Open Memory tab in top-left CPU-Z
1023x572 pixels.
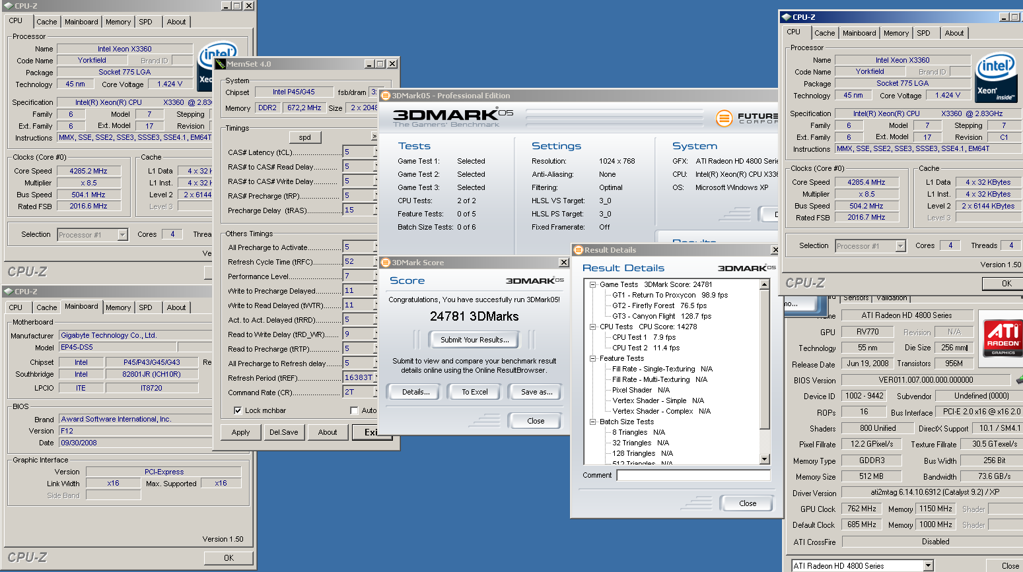pyautogui.click(x=118, y=22)
